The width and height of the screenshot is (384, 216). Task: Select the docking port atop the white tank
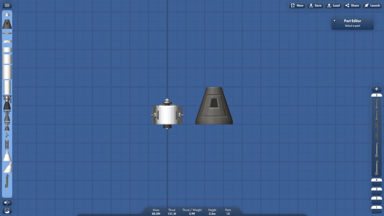pyautogui.click(x=167, y=101)
